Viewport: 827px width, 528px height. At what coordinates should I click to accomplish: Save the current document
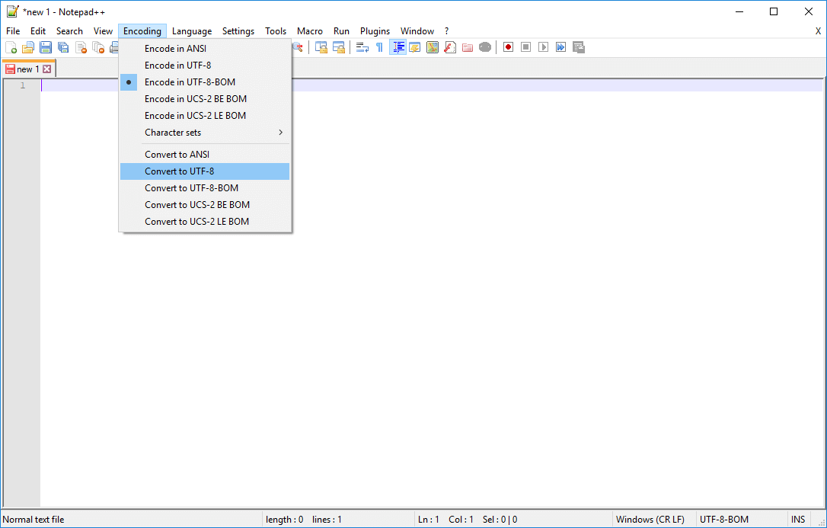pos(45,47)
